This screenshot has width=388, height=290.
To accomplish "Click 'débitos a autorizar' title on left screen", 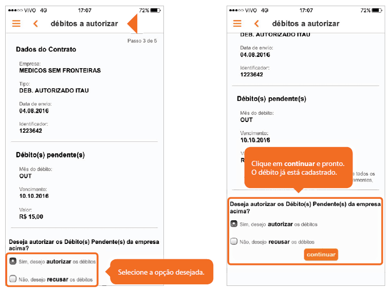I will tap(84, 24).
